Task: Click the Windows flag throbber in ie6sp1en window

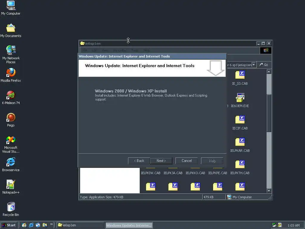Action: tap(266, 50)
